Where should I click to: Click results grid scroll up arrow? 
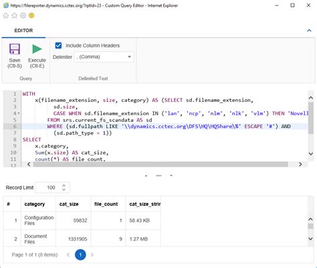click(x=310, y=219)
